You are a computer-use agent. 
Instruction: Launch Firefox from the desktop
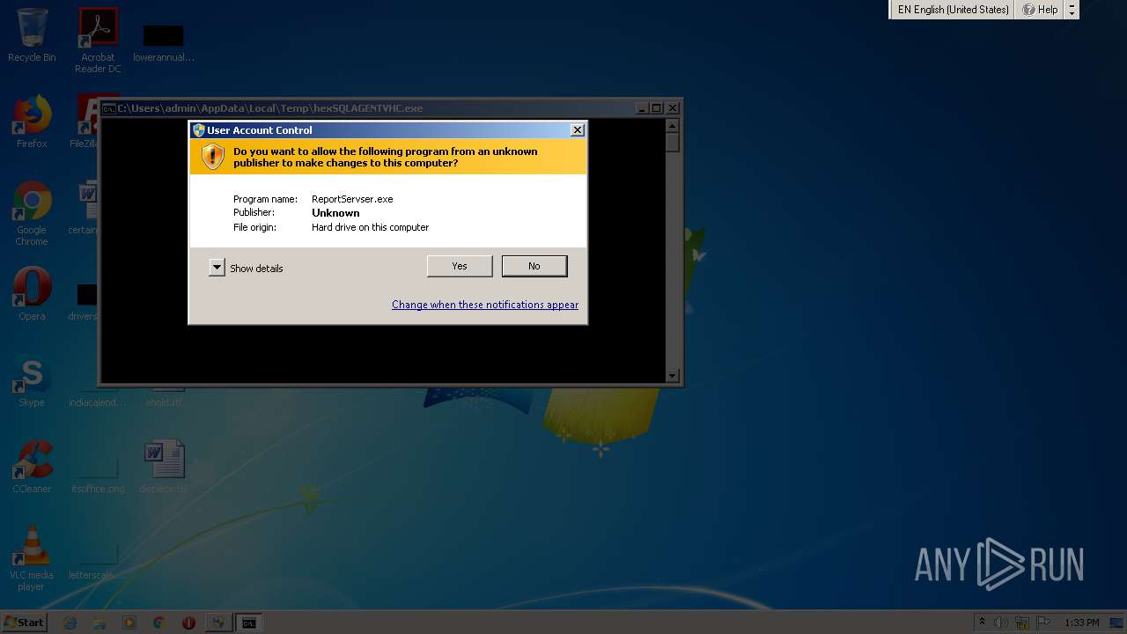[32, 122]
